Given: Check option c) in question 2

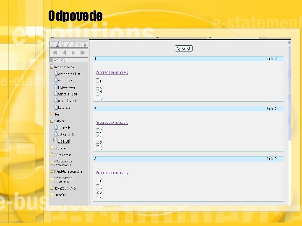Looking at the screenshot, I should pyautogui.click(x=98, y=142).
